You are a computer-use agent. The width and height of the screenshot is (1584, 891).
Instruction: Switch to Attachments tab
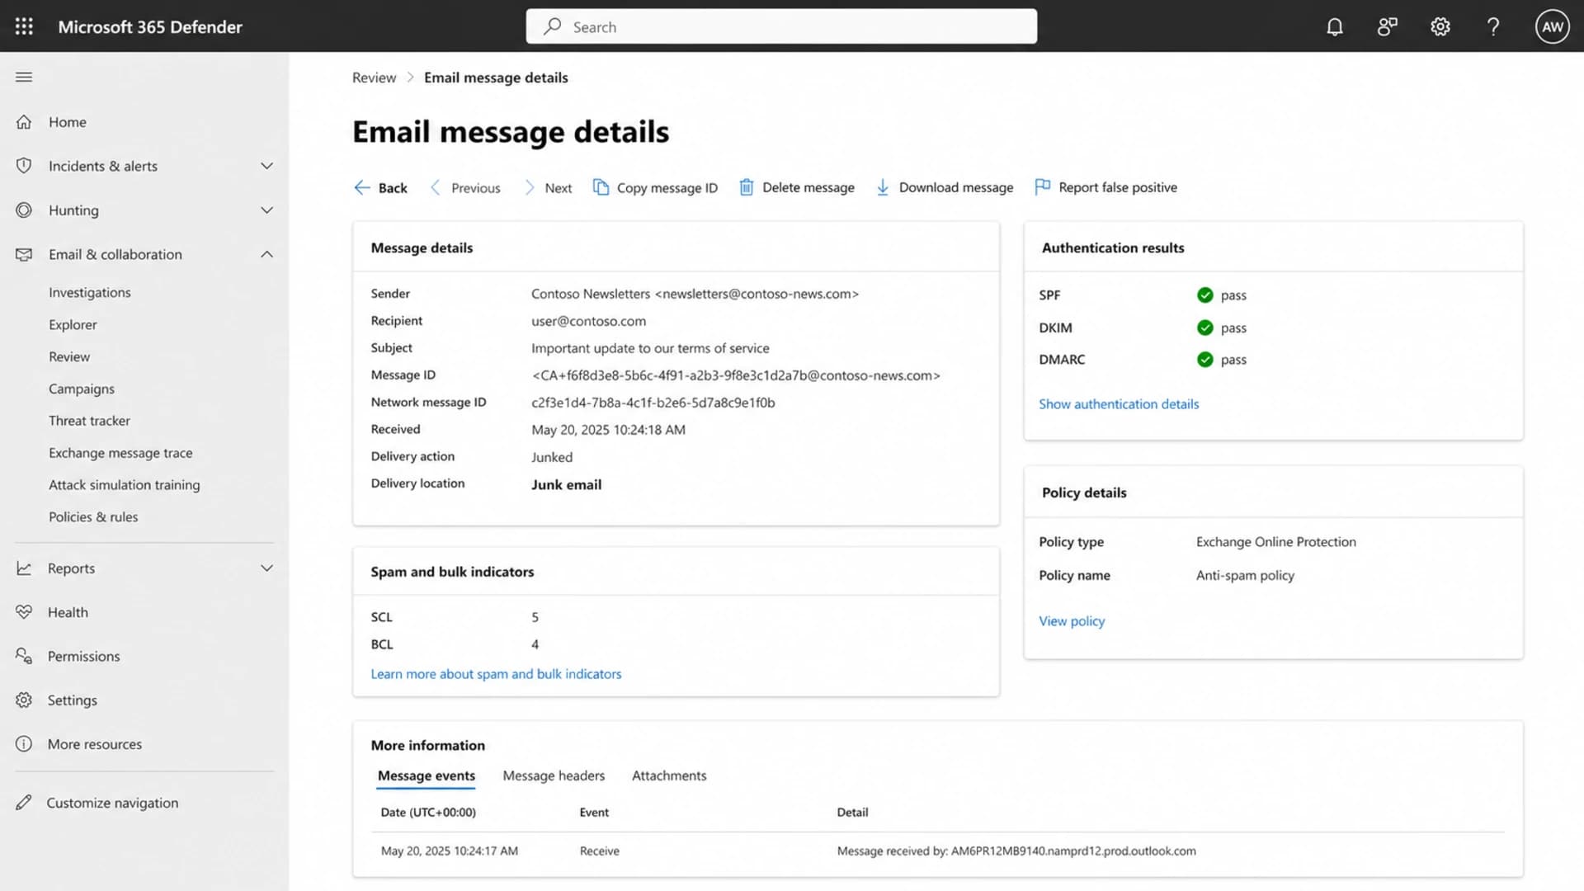(x=669, y=775)
